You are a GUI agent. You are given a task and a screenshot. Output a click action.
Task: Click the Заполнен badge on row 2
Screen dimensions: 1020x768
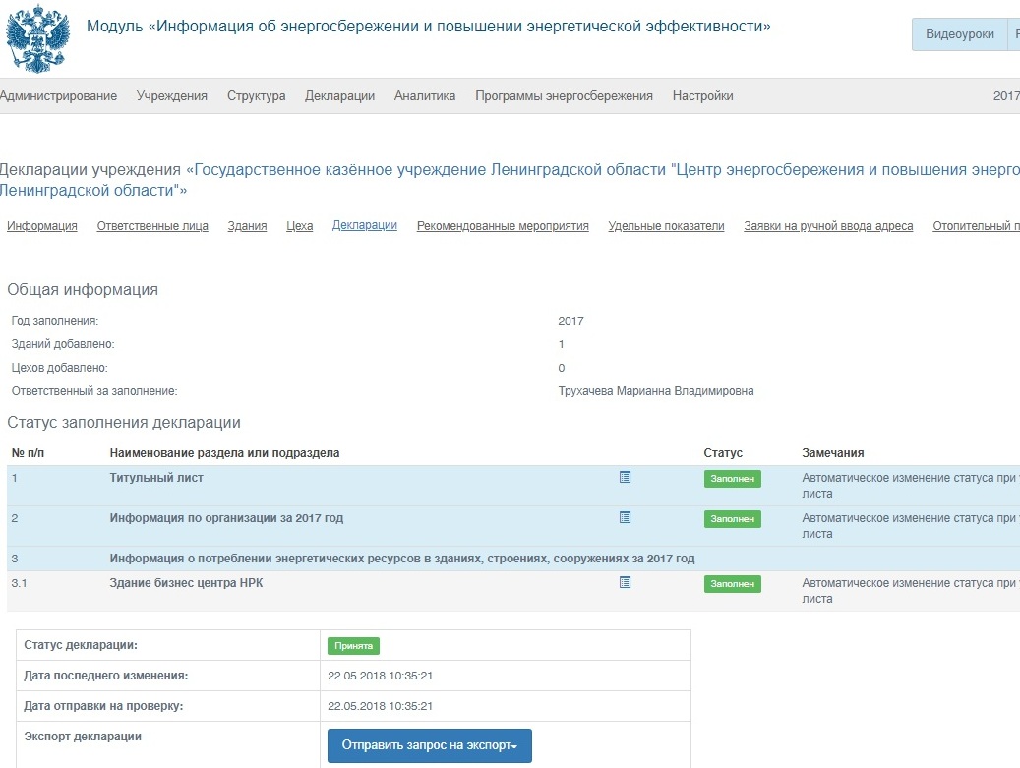(732, 519)
